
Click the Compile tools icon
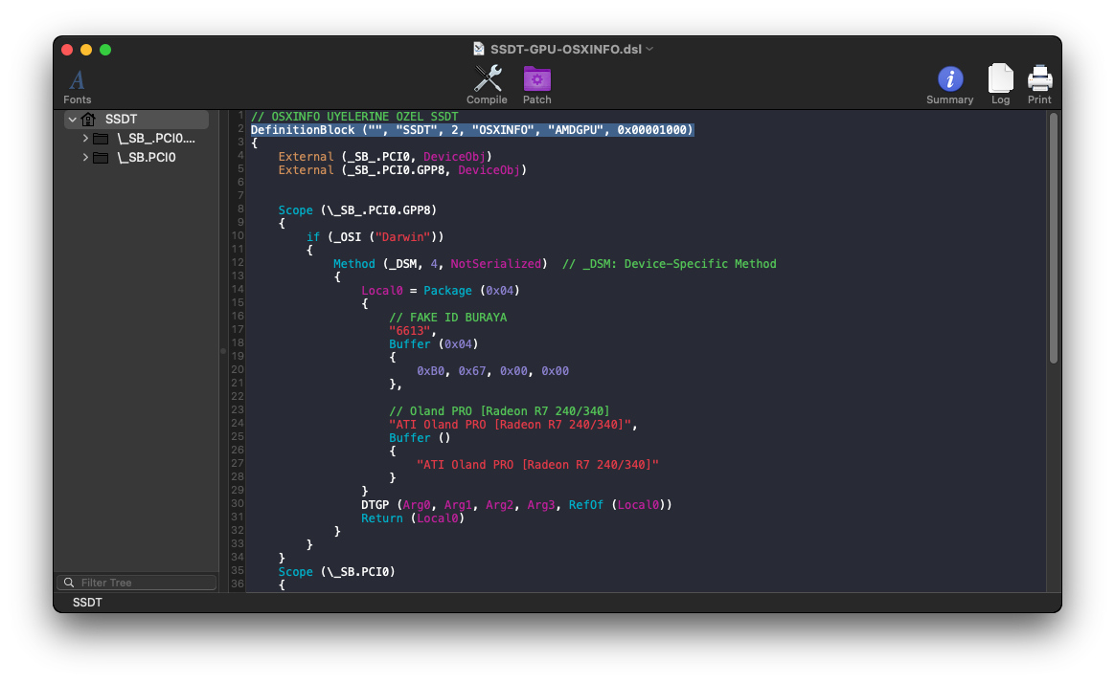487,78
